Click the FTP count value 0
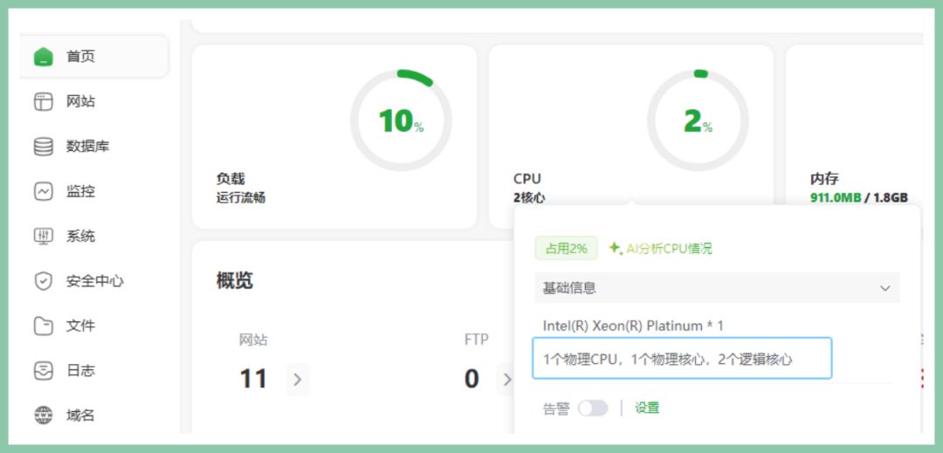 [472, 379]
